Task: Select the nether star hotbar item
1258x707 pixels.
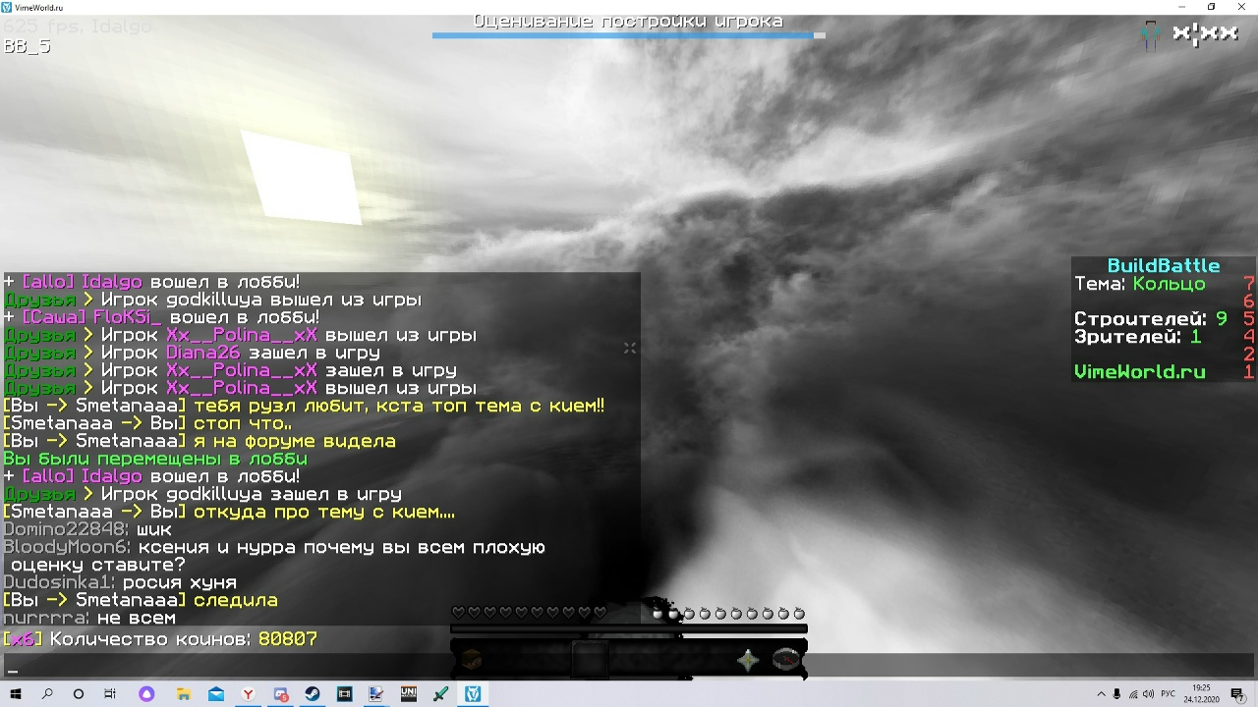Action: pyautogui.click(x=748, y=660)
